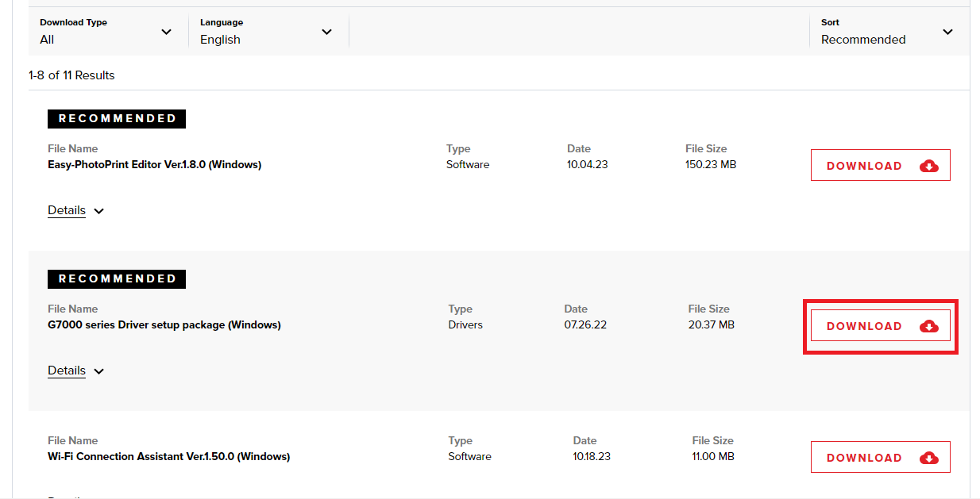The width and height of the screenshot is (980, 499).
Task: Click the Recommended badge above G7000 driver
Action: [117, 279]
